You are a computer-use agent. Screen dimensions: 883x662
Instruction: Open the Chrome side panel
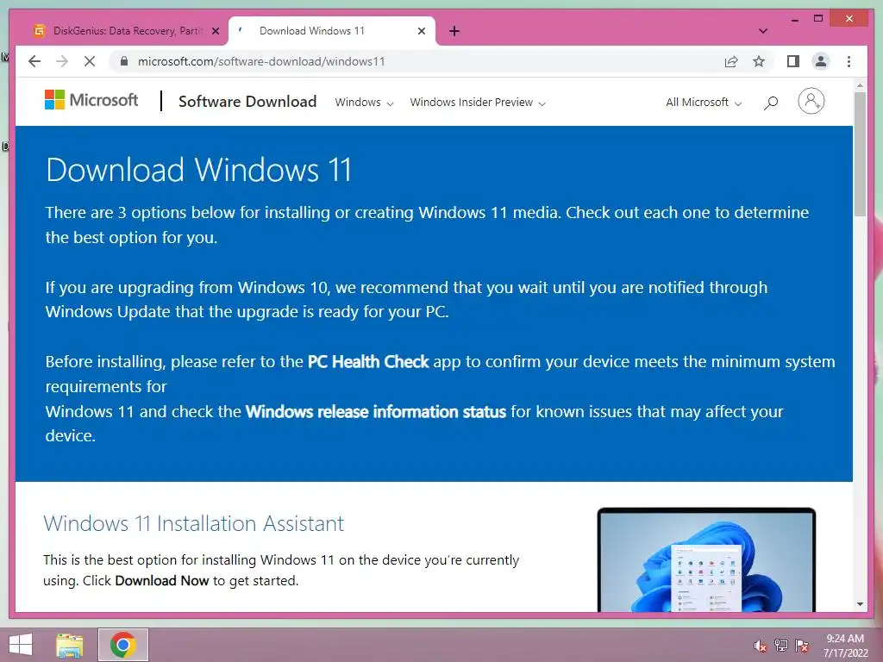(793, 61)
